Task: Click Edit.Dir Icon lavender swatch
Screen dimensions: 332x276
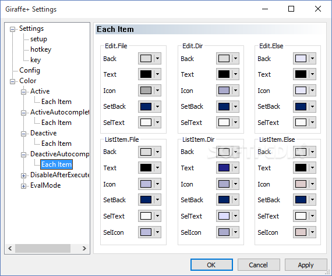Action: coord(224,91)
